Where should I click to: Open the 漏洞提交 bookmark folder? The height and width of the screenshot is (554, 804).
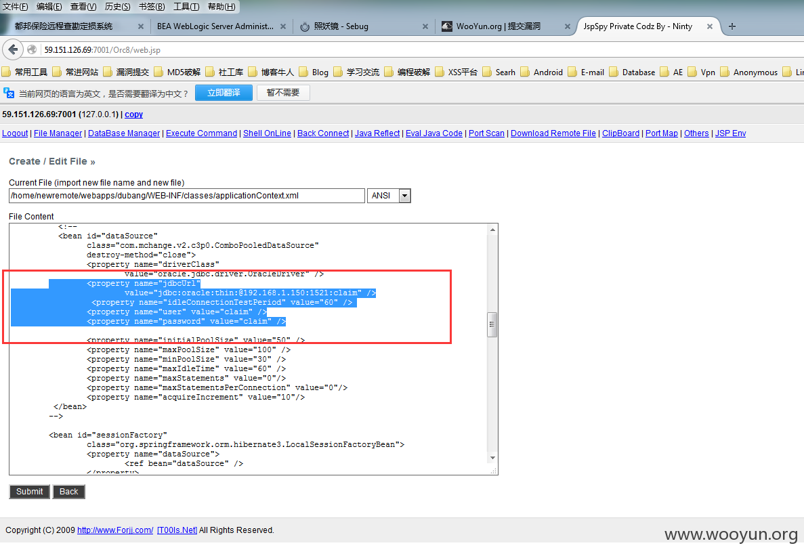pyautogui.click(x=127, y=72)
